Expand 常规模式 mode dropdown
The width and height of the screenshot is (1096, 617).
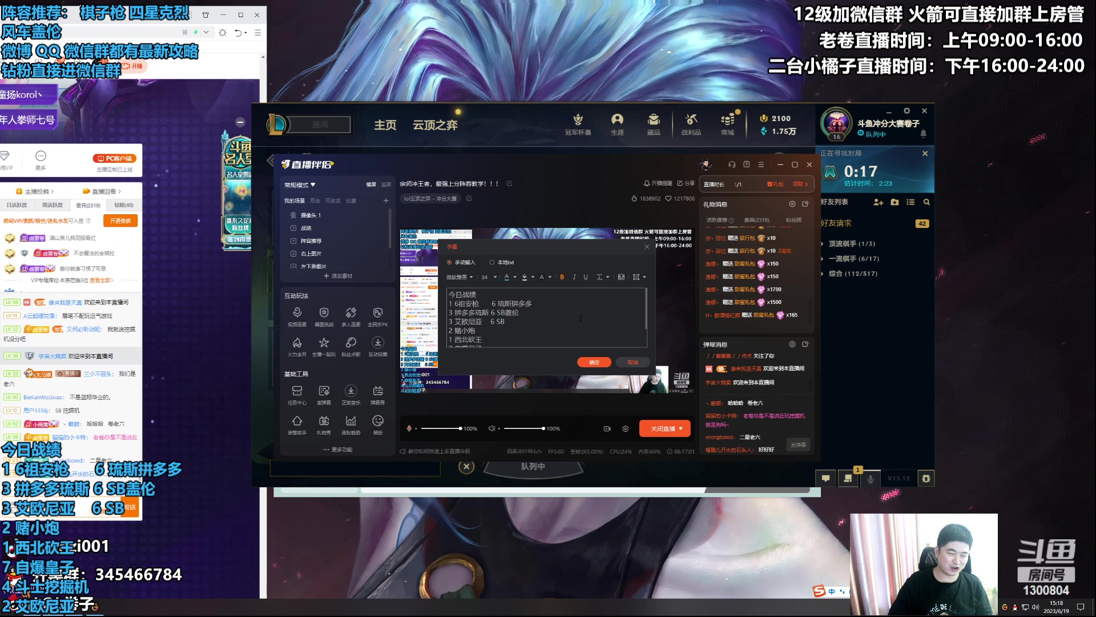(x=300, y=185)
